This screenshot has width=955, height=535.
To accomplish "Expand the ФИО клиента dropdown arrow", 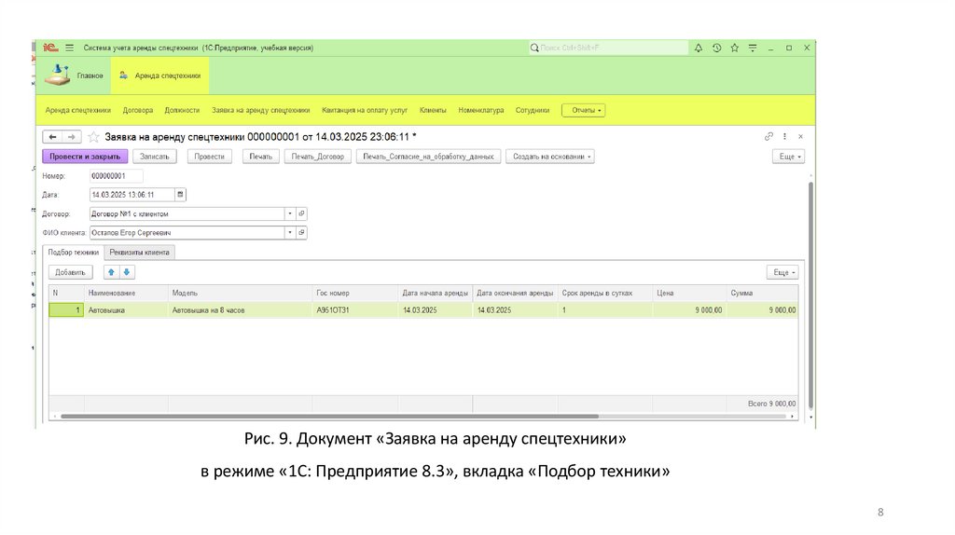I will coord(290,232).
